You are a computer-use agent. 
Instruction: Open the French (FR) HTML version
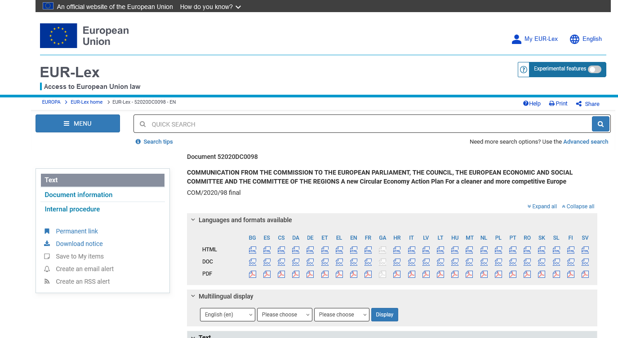[x=368, y=250]
